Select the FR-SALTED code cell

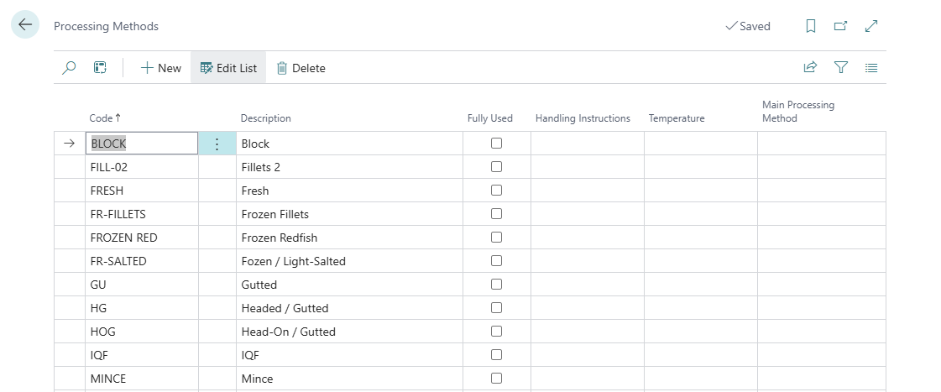142,261
